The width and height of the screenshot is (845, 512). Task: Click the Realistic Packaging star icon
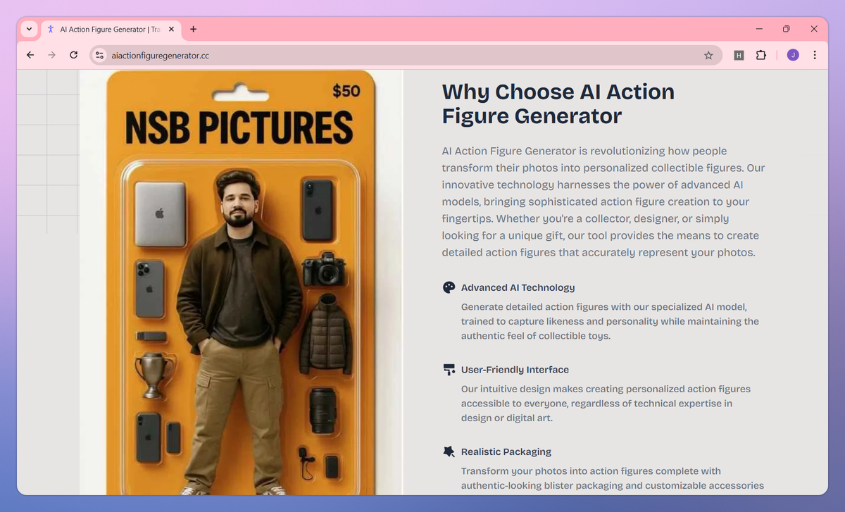click(449, 451)
